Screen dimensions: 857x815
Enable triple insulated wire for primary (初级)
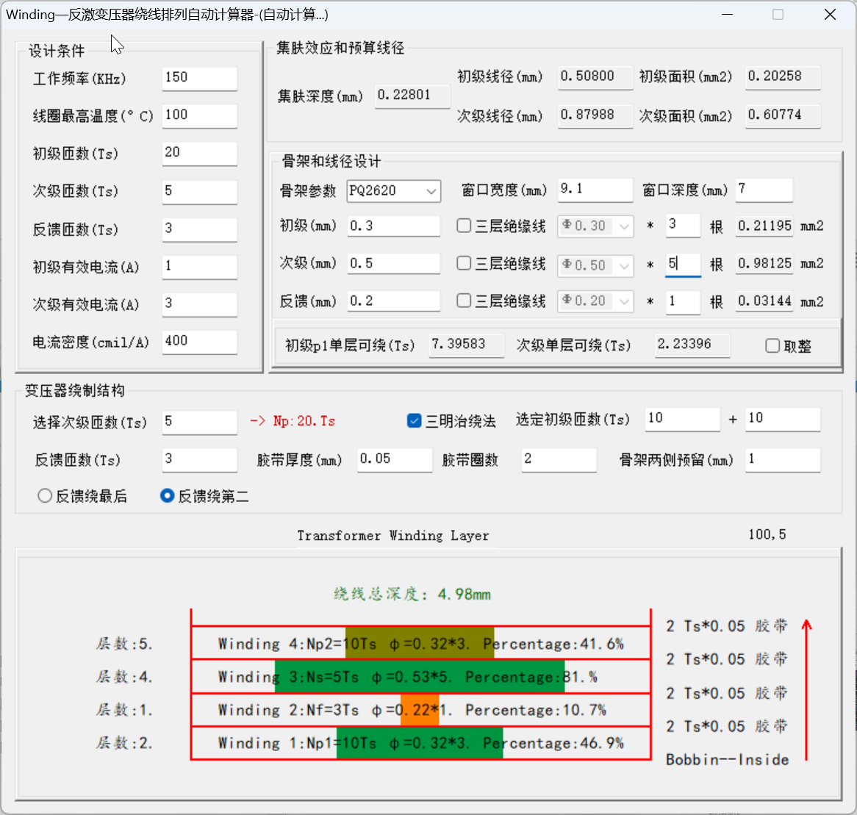point(464,226)
